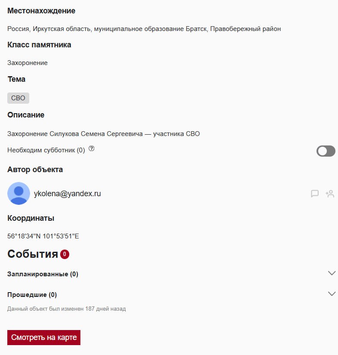Select the СВО topic tag
Image resolution: width=338 pixels, height=355 pixels.
click(18, 98)
